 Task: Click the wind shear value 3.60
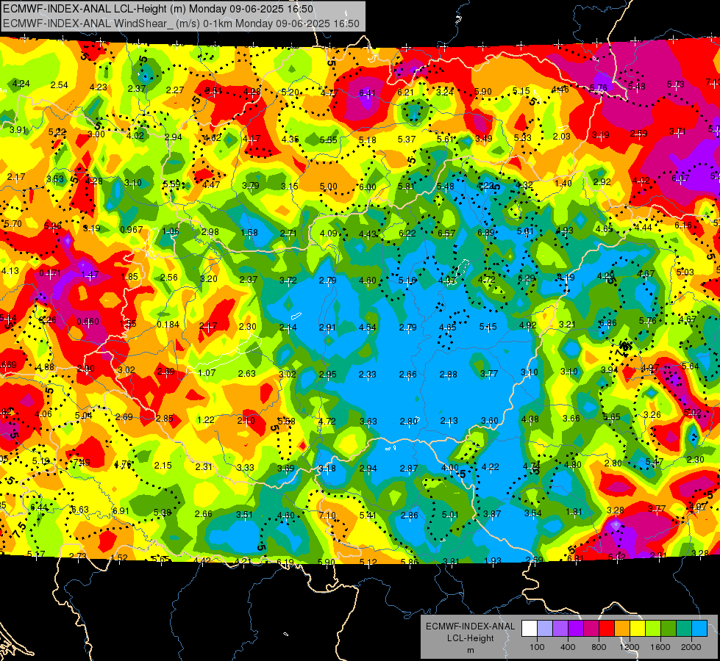coord(490,420)
